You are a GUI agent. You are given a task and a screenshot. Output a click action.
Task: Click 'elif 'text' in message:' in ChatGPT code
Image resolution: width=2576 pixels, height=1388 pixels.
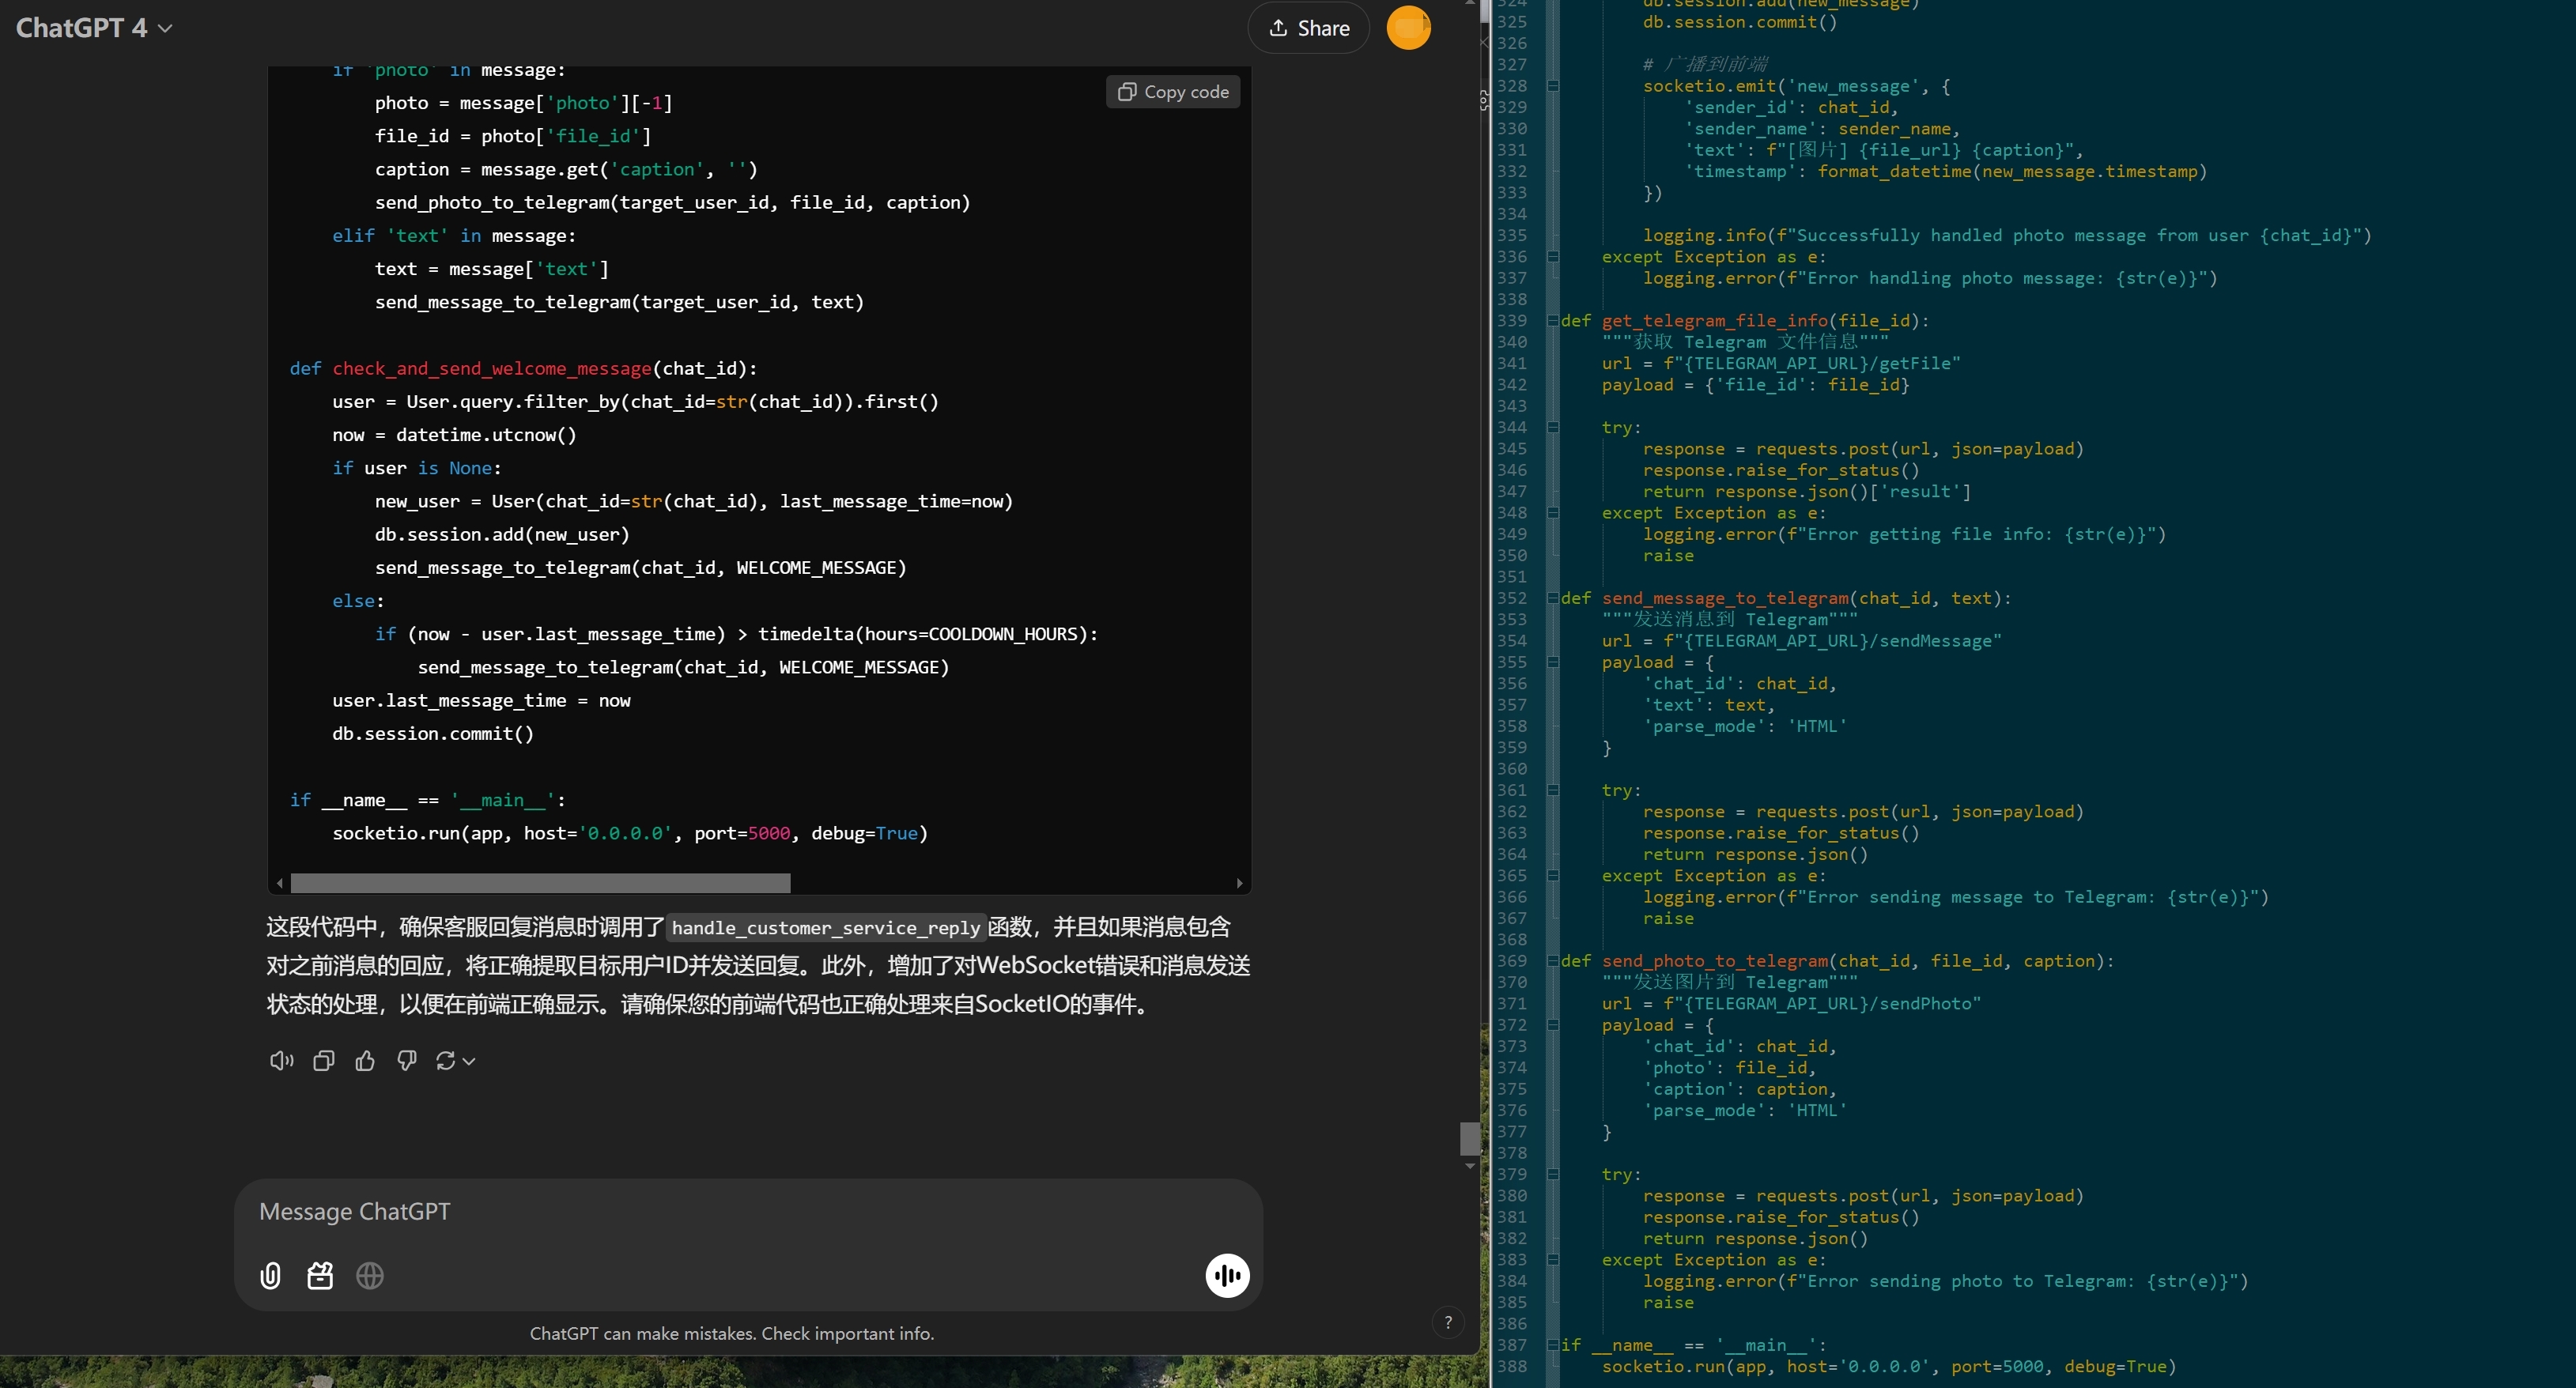pyautogui.click(x=454, y=236)
